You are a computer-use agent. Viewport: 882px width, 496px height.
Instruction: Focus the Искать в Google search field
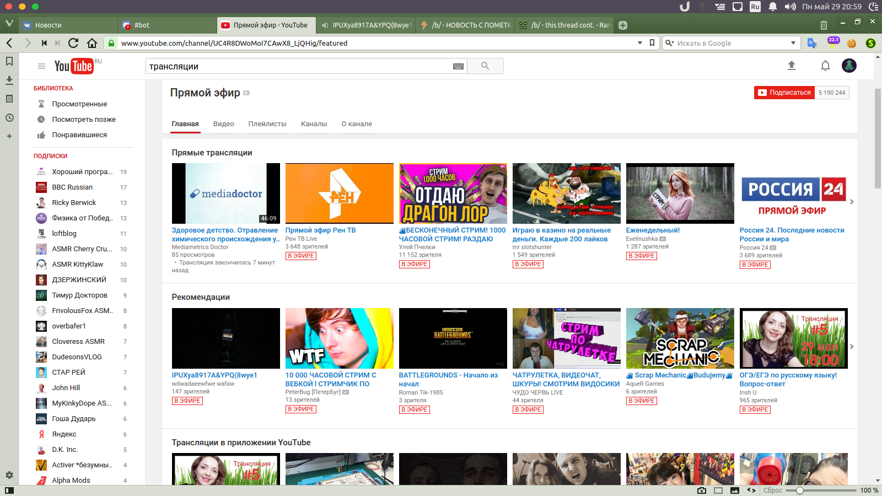click(731, 43)
